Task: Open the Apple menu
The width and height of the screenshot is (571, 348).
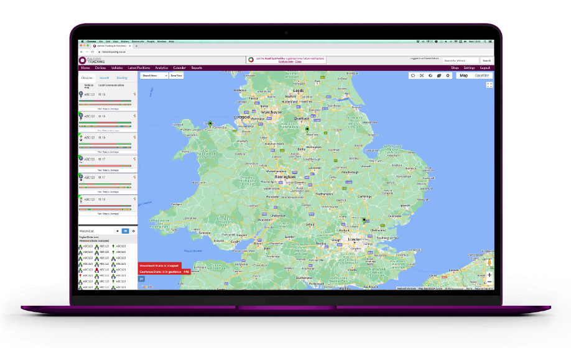Action: (x=82, y=42)
